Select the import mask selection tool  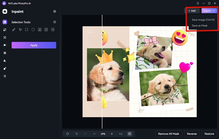(x=53, y=29)
